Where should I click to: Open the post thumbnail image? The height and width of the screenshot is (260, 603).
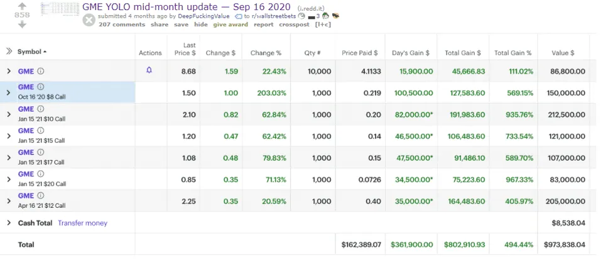tap(60, 9)
